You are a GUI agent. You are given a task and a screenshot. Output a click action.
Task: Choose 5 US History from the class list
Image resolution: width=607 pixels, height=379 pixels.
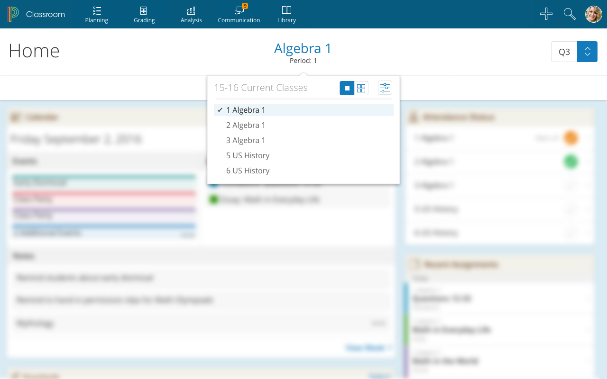(x=248, y=155)
